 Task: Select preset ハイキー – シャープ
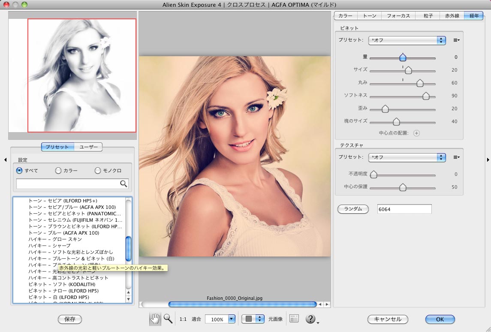click(49, 245)
